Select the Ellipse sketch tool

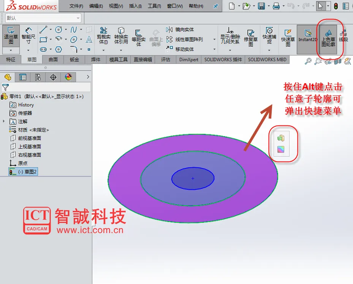pos(74,40)
